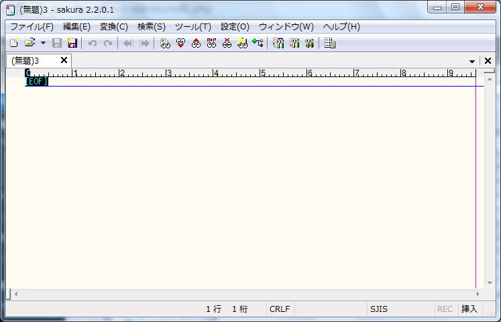This screenshot has width=501, height=322.
Task: Maximize the sakura window
Action: pyautogui.click(x=455, y=7)
